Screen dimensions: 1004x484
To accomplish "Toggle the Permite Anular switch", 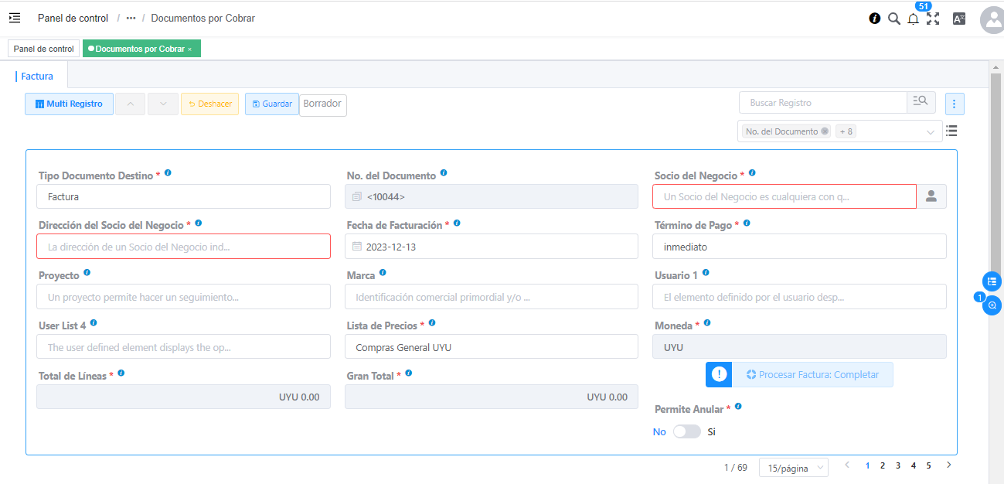I will tap(686, 431).
